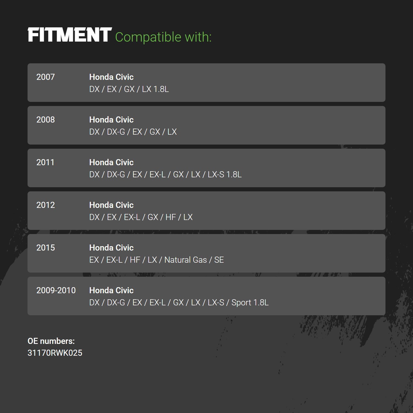Select the 2015 year label
This screenshot has height=413, width=413.
(45, 248)
